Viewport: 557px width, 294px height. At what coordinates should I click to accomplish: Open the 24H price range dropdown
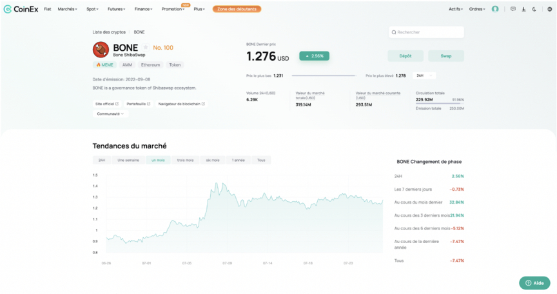[x=424, y=75]
